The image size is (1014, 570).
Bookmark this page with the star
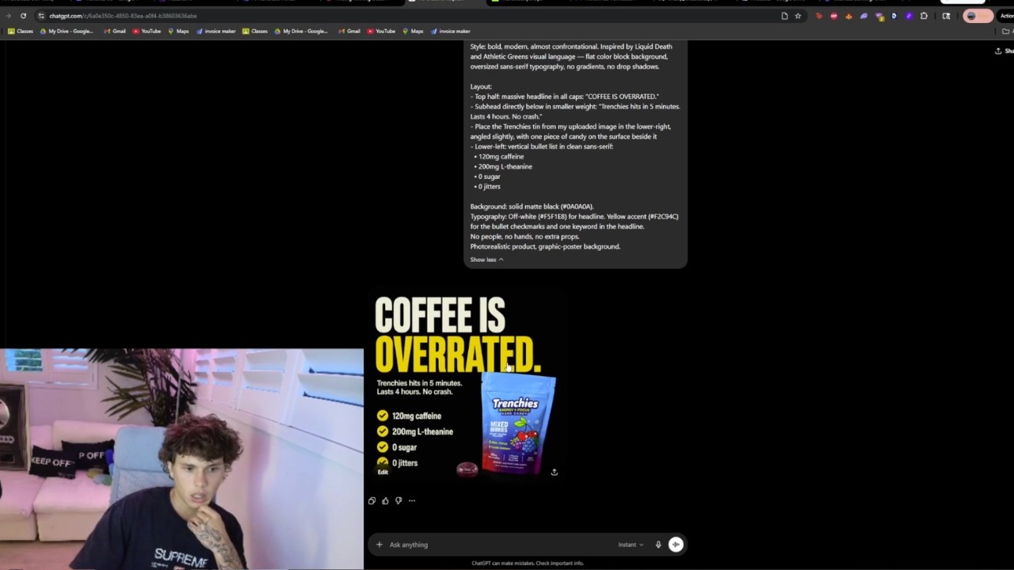(798, 16)
